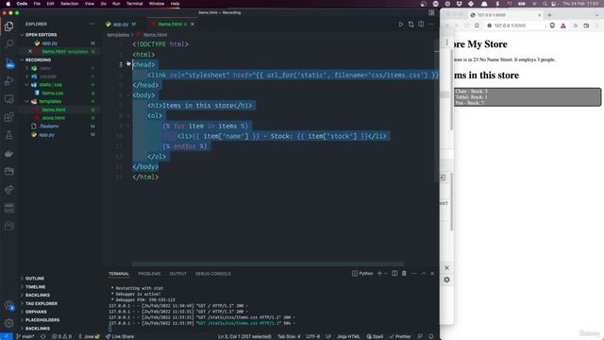This screenshot has height=340, width=604.
Task: Expand the Placeholders section
Action: coord(42,320)
